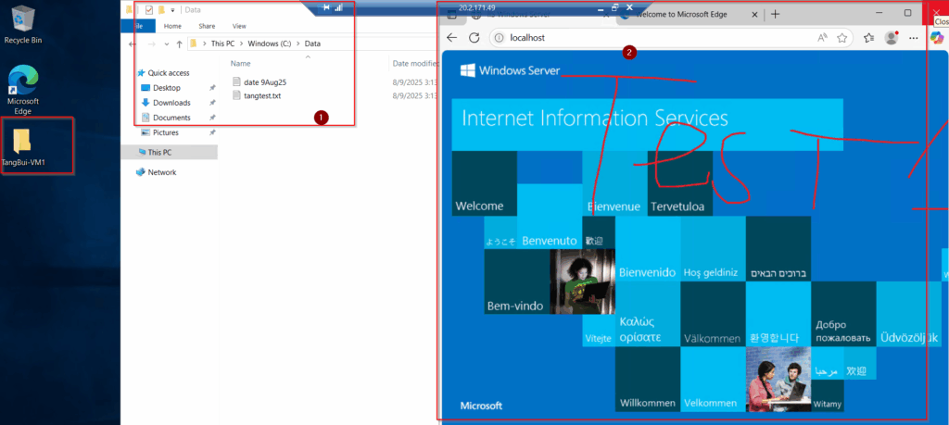Click the pin icon beside Documents
949x425 pixels.
(212, 118)
